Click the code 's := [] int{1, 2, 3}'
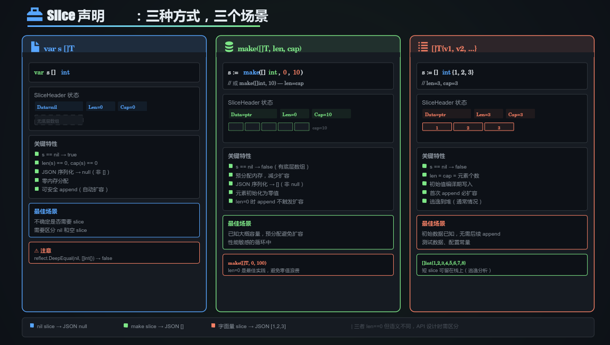The image size is (610, 345). pos(448,72)
